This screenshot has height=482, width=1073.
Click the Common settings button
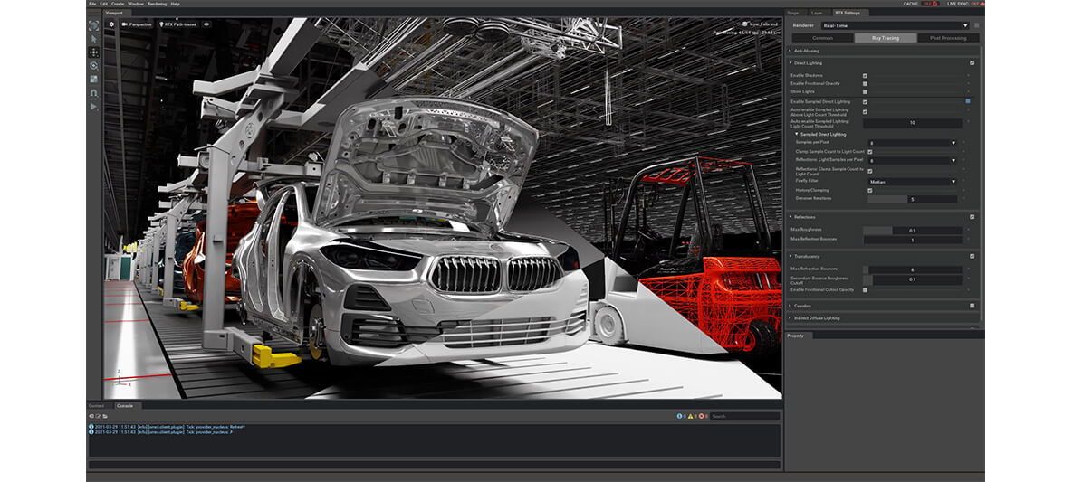point(822,38)
